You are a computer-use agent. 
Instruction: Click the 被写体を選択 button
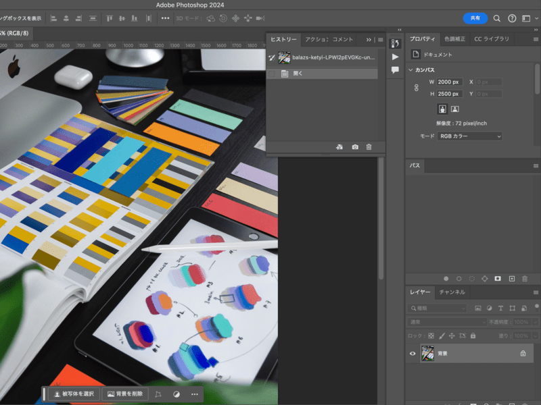(x=74, y=394)
